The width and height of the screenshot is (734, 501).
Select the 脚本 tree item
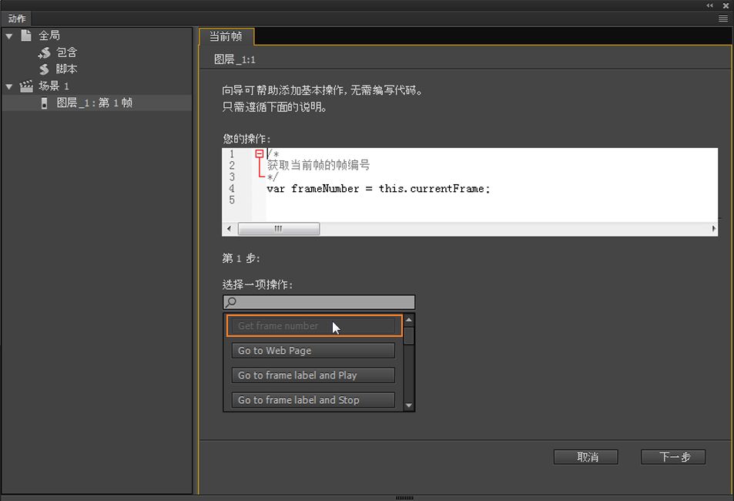coord(66,69)
